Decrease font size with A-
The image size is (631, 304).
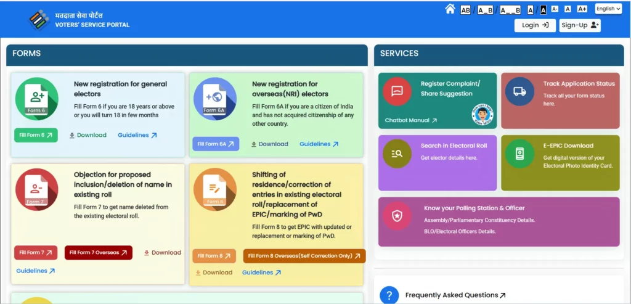[x=555, y=9]
